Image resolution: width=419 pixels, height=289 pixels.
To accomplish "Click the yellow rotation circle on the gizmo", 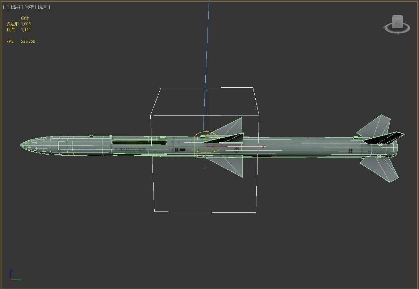I will pos(205,142).
